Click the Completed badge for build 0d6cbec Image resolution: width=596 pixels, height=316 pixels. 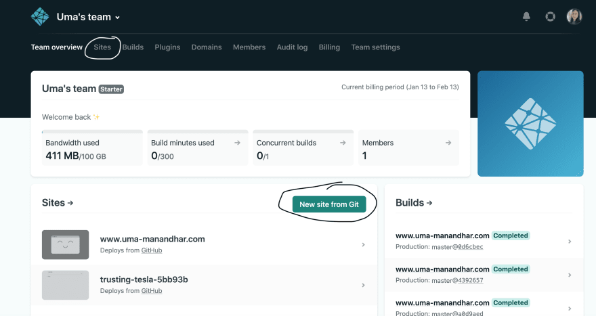click(511, 235)
